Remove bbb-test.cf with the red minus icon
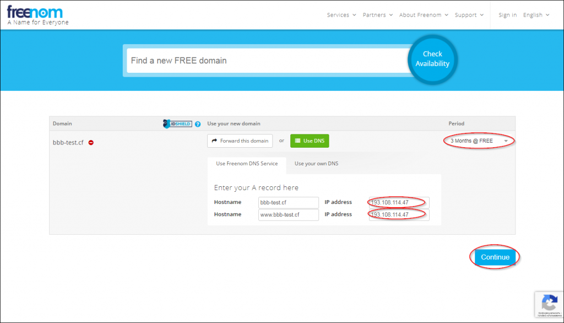The image size is (564, 323). point(91,143)
